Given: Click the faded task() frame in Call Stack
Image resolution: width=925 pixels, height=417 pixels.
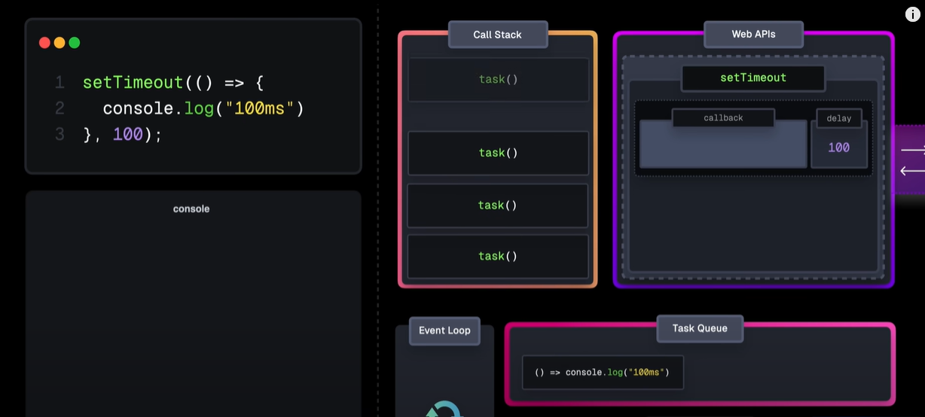Looking at the screenshot, I should click(x=499, y=79).
